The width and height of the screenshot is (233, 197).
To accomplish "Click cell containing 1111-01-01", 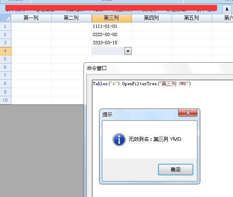I will 112,27.
